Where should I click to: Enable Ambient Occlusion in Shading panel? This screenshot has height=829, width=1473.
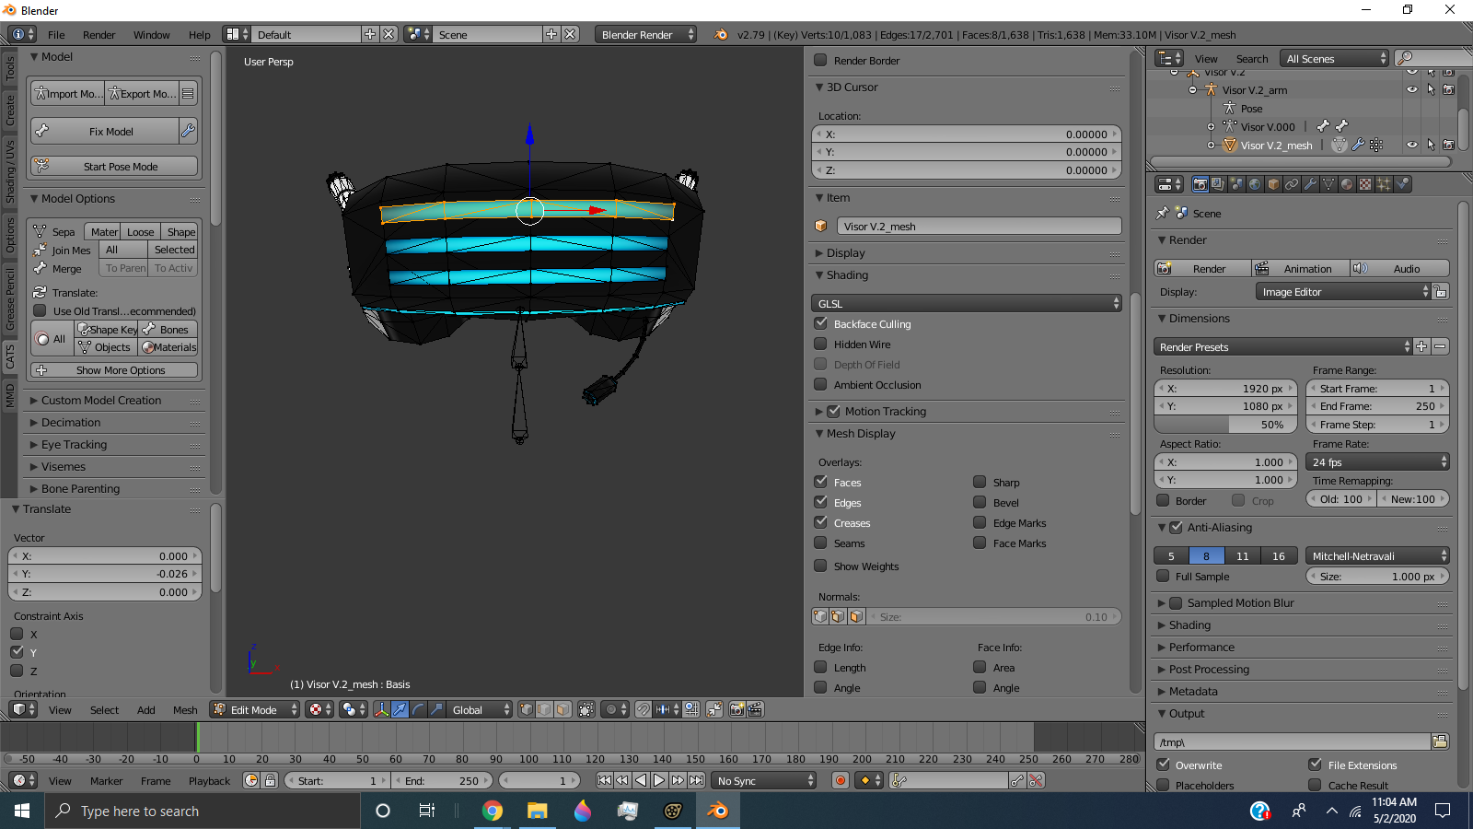[820, 384]
